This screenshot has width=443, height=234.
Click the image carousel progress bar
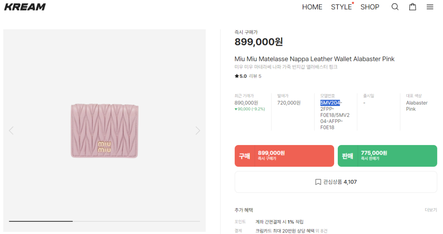coord(104,221)
